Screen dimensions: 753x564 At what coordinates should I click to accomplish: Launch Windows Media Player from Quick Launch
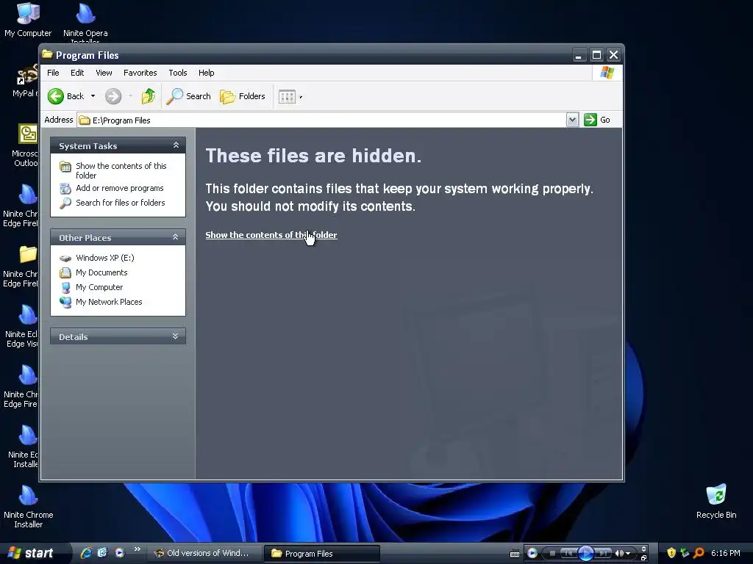(120, 553)
